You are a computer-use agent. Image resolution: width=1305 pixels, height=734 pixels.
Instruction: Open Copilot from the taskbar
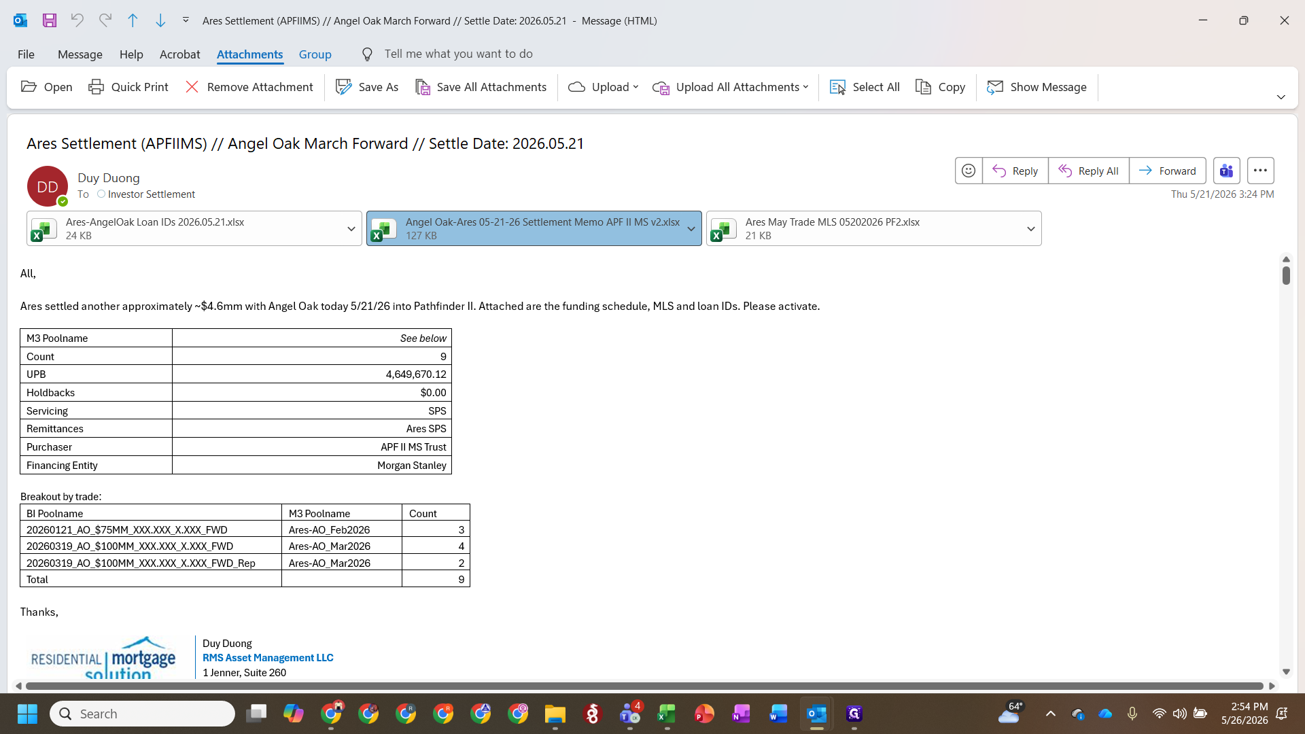coord(294,714)
